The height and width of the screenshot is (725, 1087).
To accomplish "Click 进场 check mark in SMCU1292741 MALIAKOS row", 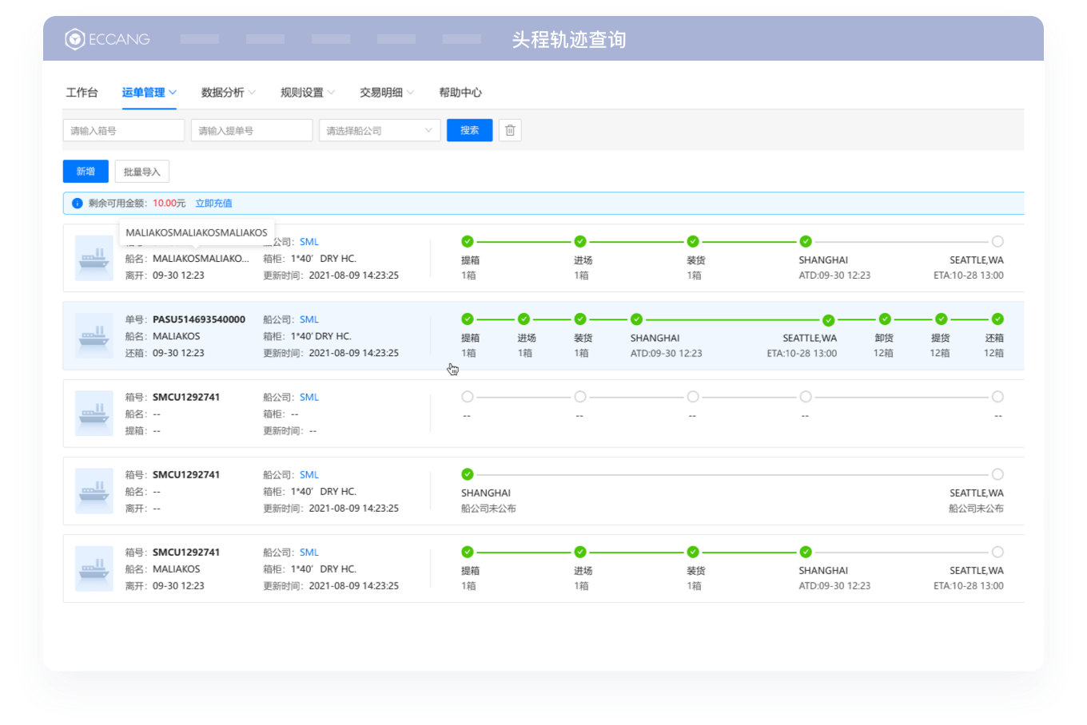I will pyautogui.click(x=580, y=552).
